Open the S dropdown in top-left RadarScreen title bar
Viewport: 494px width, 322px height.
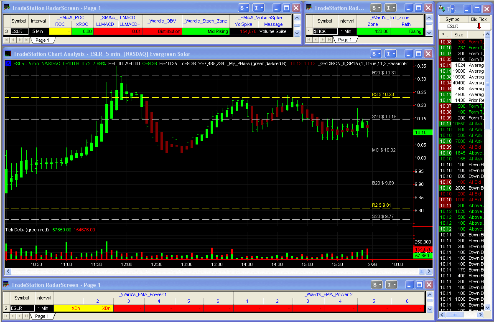pyautogui.click(x=244, y=8)
